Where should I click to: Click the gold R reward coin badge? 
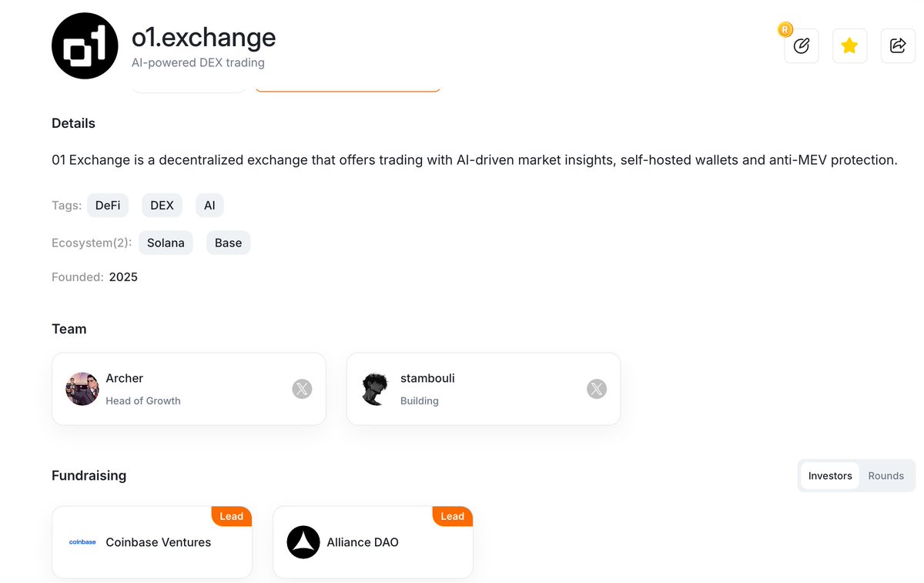click(785, 30)
